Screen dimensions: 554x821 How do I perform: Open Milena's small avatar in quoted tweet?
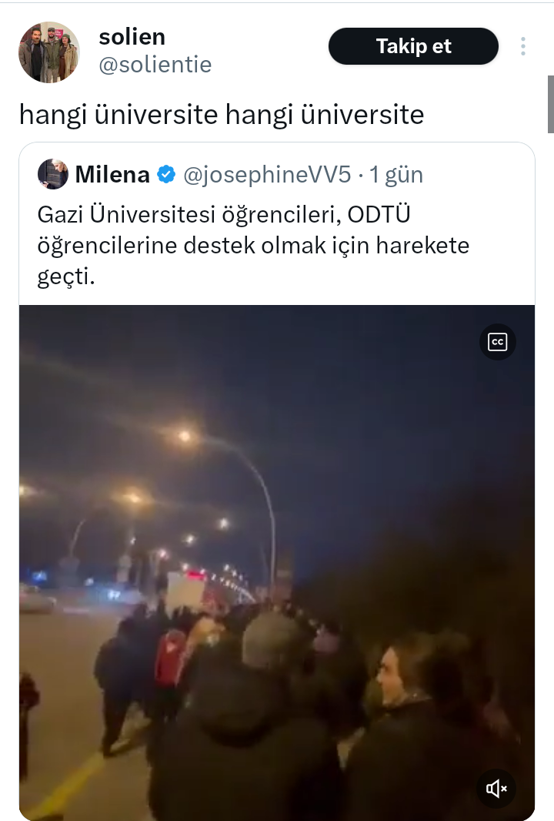tap(53, 174)
